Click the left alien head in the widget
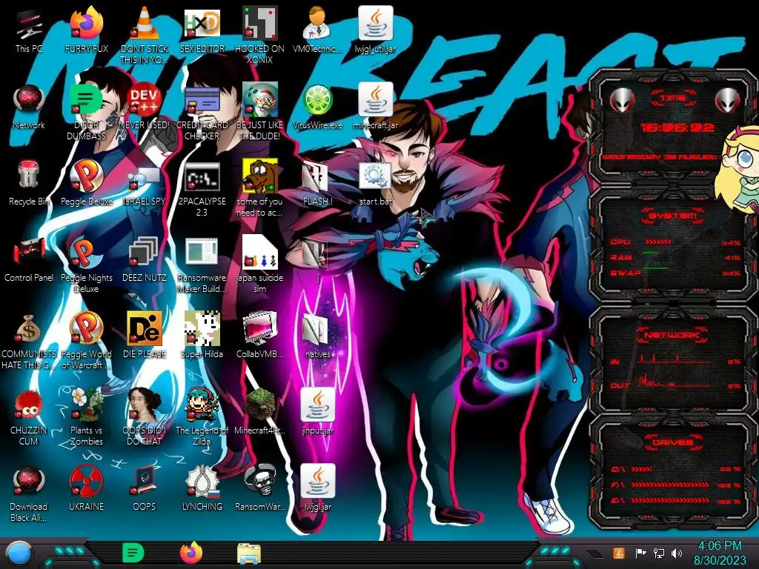Viewport: 759px width, 569px height. tap(622, 101)
